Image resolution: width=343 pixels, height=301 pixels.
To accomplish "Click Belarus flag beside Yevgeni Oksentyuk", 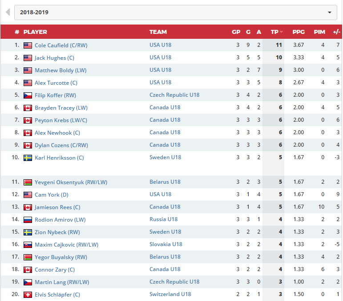I will point(28,182).
